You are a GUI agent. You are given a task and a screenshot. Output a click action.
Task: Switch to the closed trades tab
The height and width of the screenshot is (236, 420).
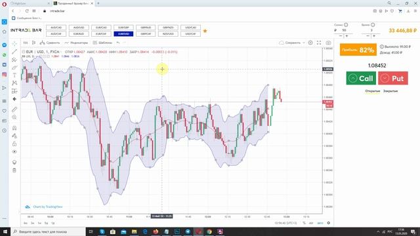(x=390, y=91)
